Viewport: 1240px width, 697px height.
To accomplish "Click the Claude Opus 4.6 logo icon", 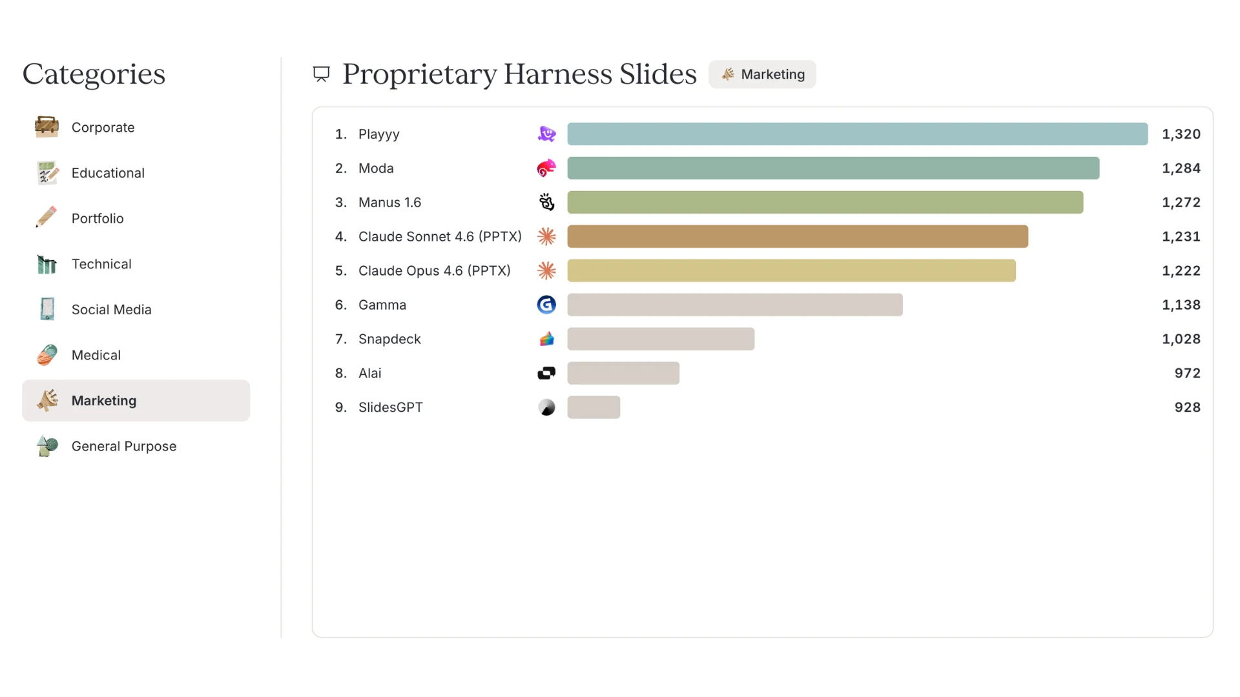I will 546,271.
